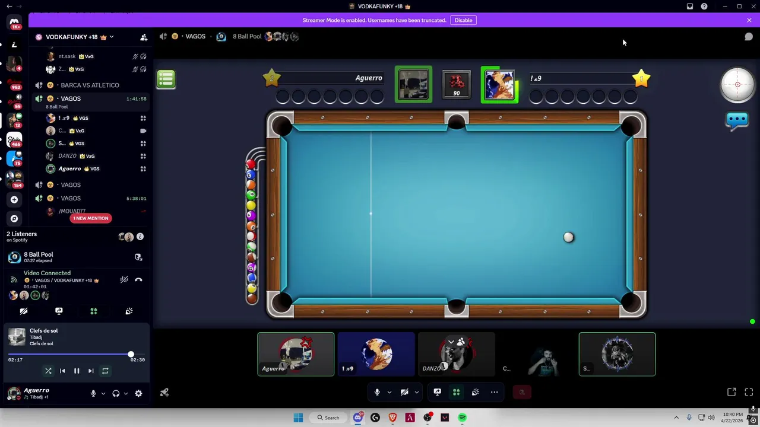The image size is (760, 427).
Task: Open the Discover servers compass icon
Action: (x=14, y=218)
